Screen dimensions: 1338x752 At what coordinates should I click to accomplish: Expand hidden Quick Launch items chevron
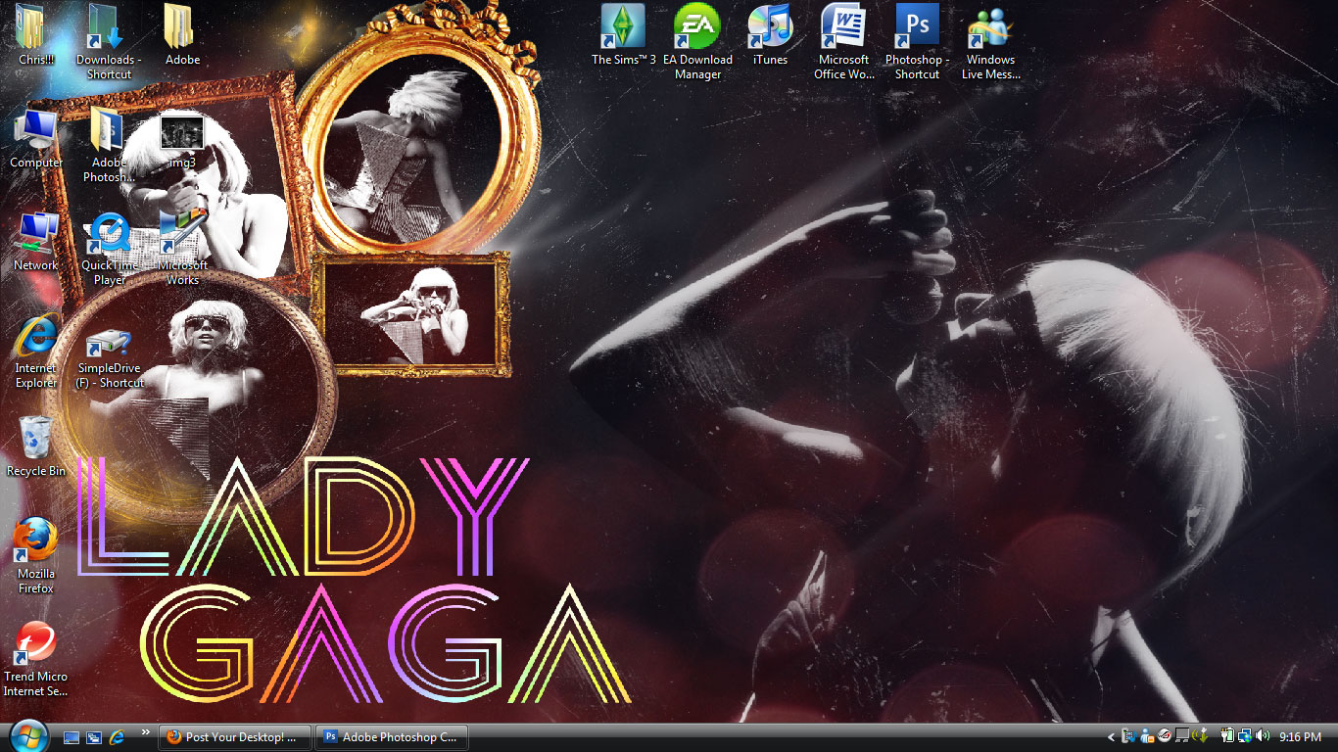pyautogui.click(x=146, y=731)
